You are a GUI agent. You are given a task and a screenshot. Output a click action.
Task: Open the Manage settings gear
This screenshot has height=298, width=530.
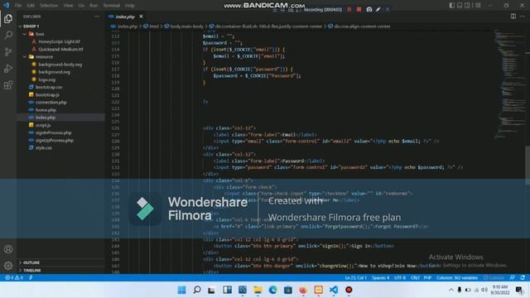(x=8, y=266)
